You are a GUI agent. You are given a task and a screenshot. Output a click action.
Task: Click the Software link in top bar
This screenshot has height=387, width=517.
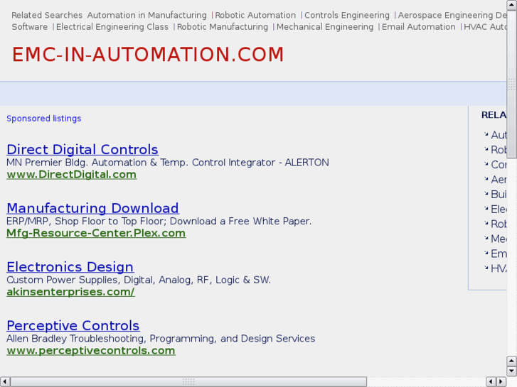coord(30,27)
